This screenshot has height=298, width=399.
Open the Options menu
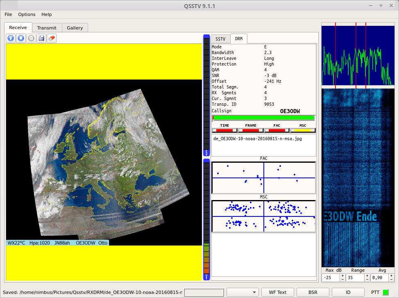[27, 14]
